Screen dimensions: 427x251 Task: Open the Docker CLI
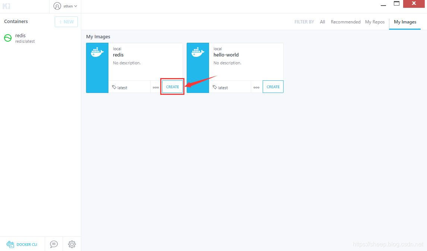click(x=22, y=244)
